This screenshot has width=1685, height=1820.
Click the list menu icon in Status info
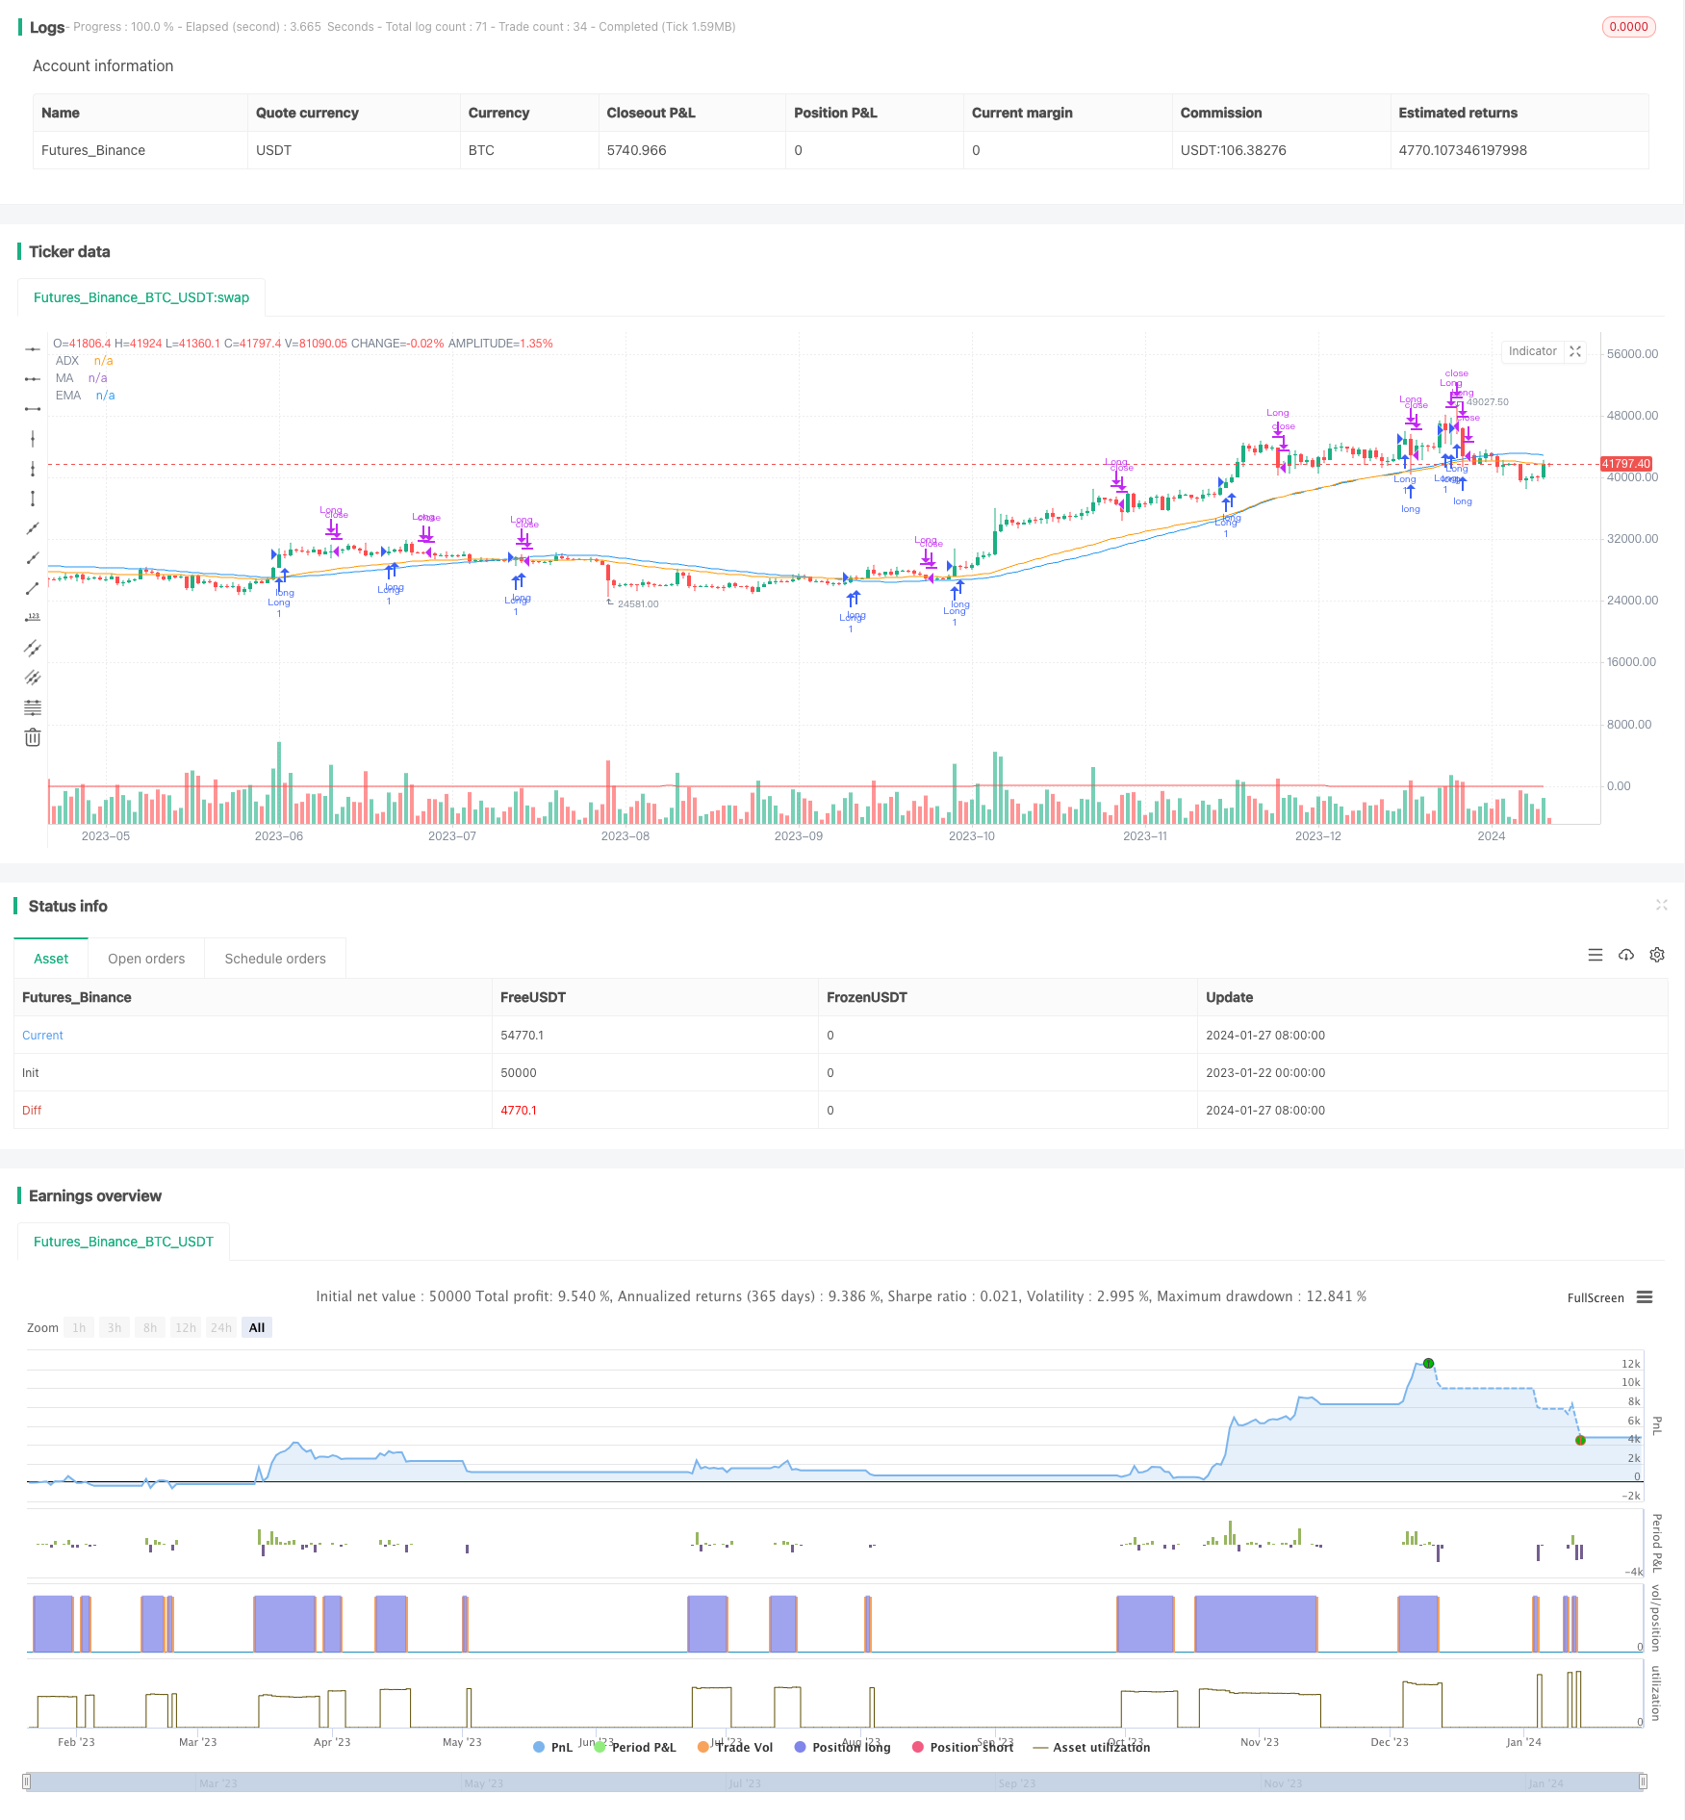(1596, 955)
